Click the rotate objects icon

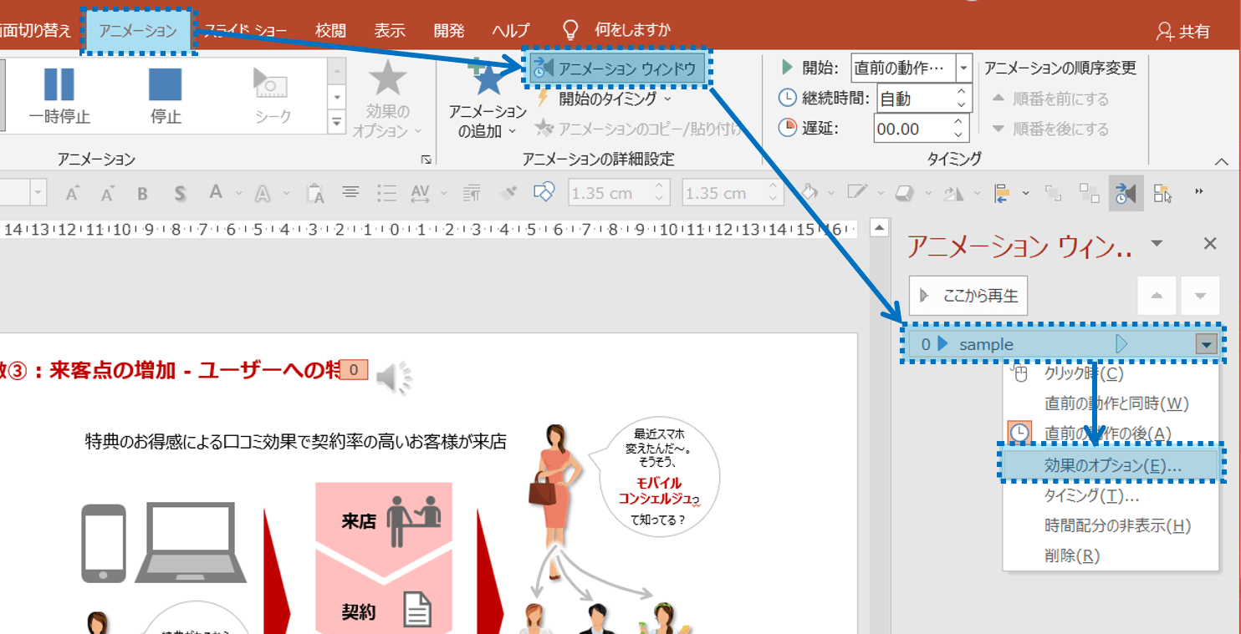click(x=954, y=194)
